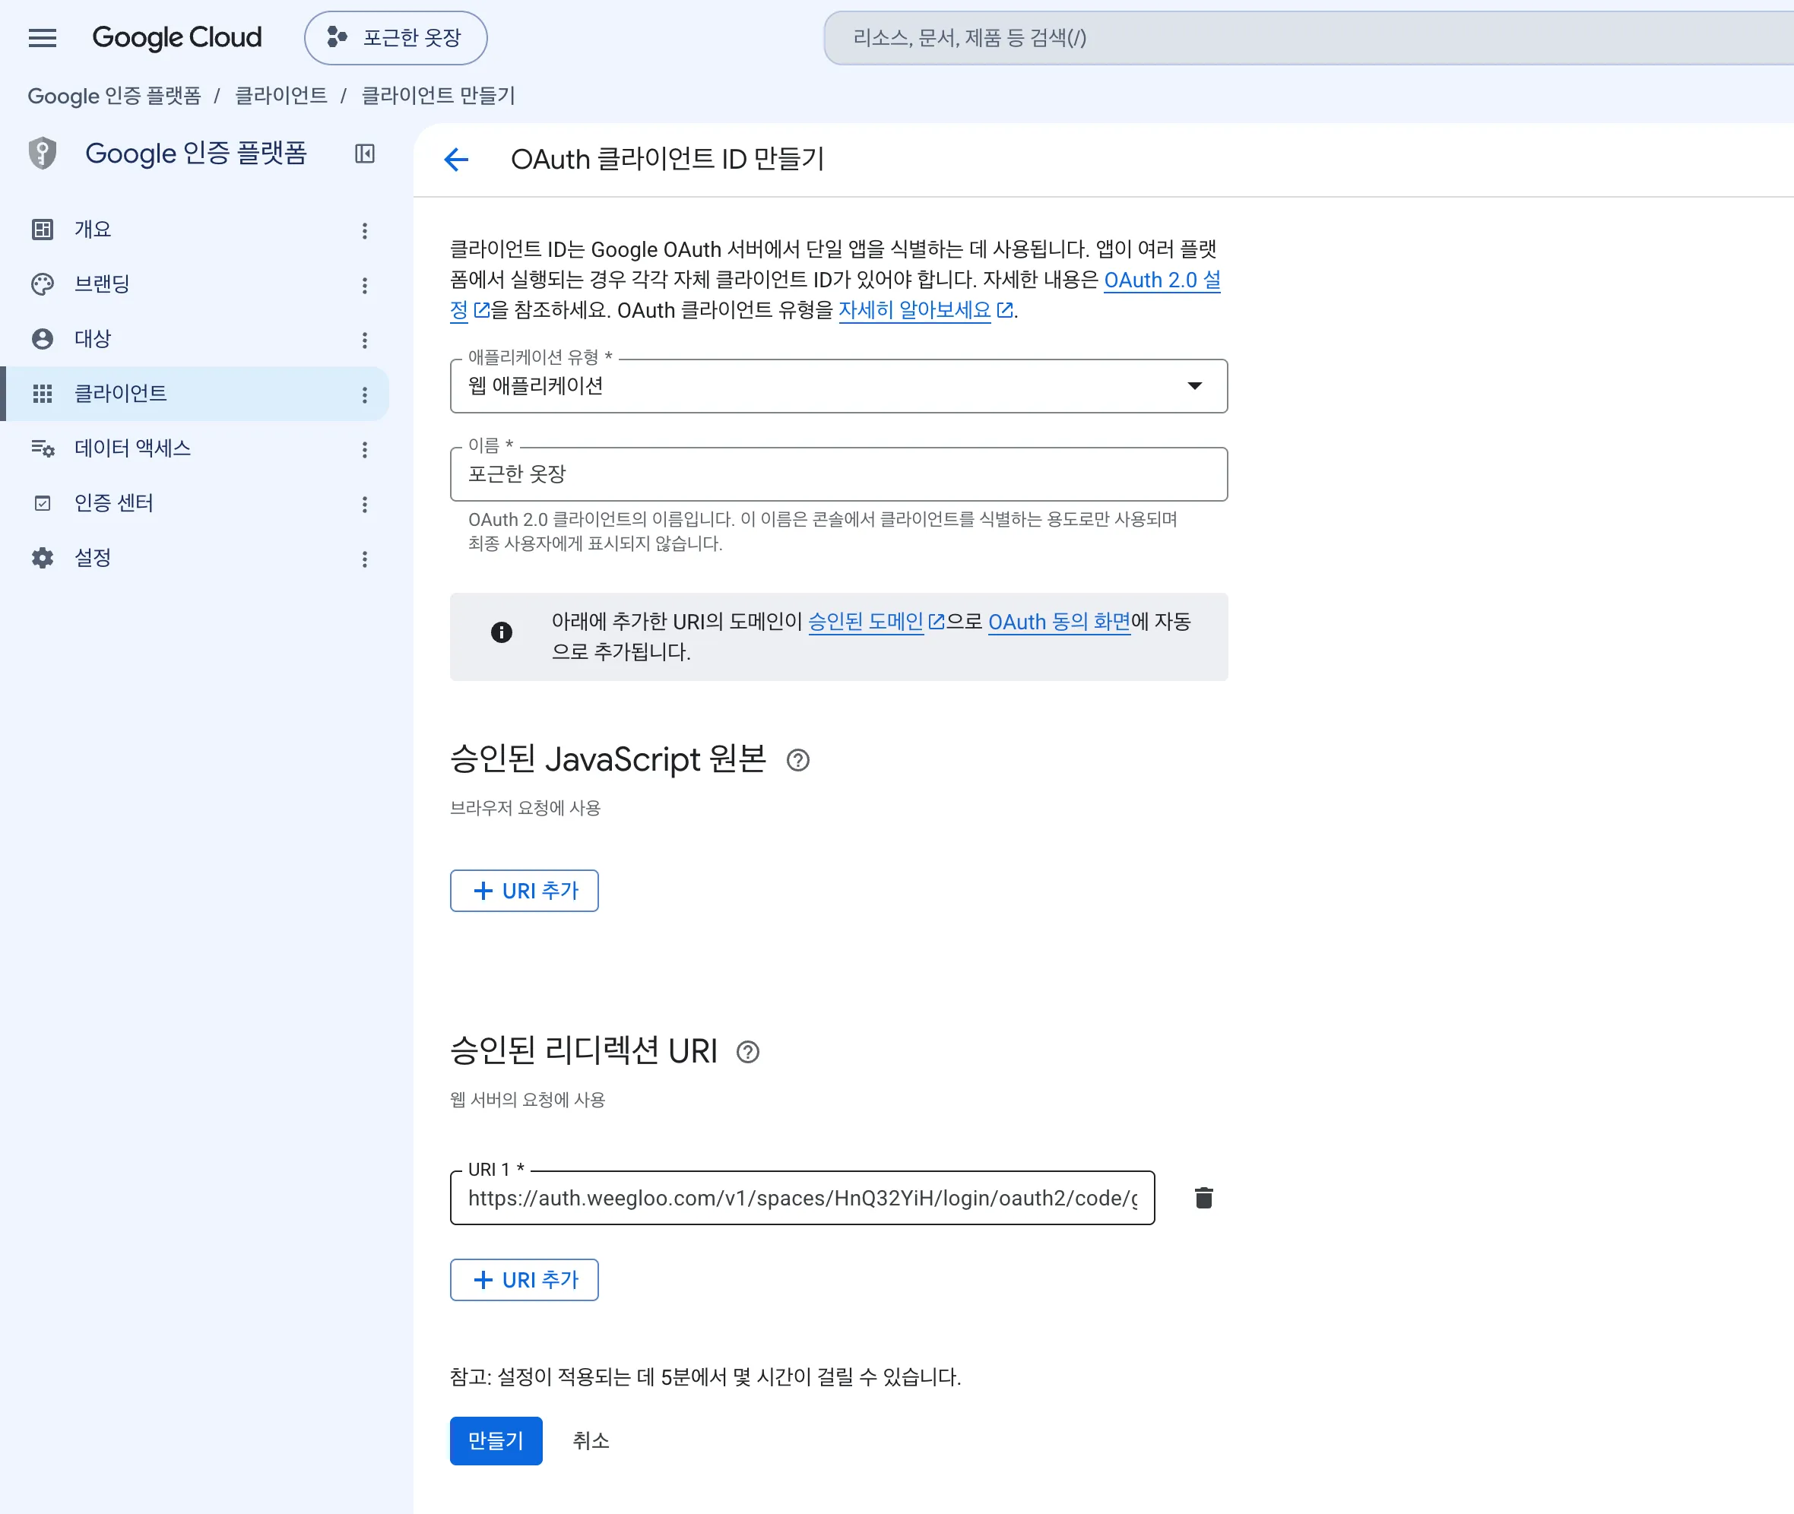Click the Google Cloud logo
This screenshot has width=1794, height=1514.
[177, 38]
